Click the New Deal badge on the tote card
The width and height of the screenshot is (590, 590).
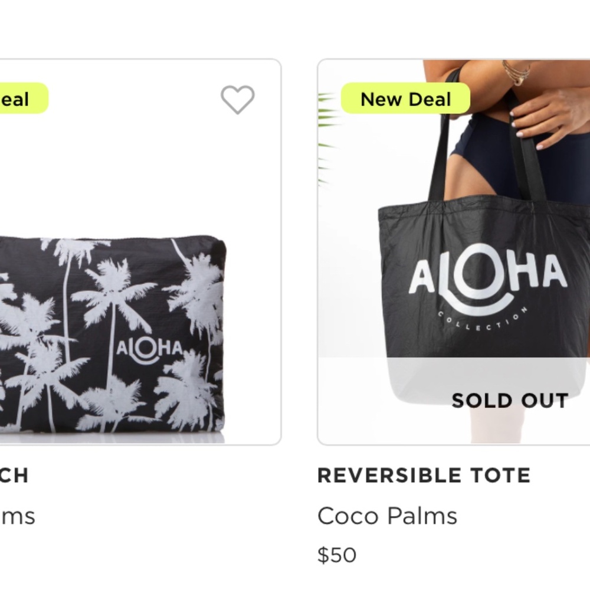tap(404, 99)
